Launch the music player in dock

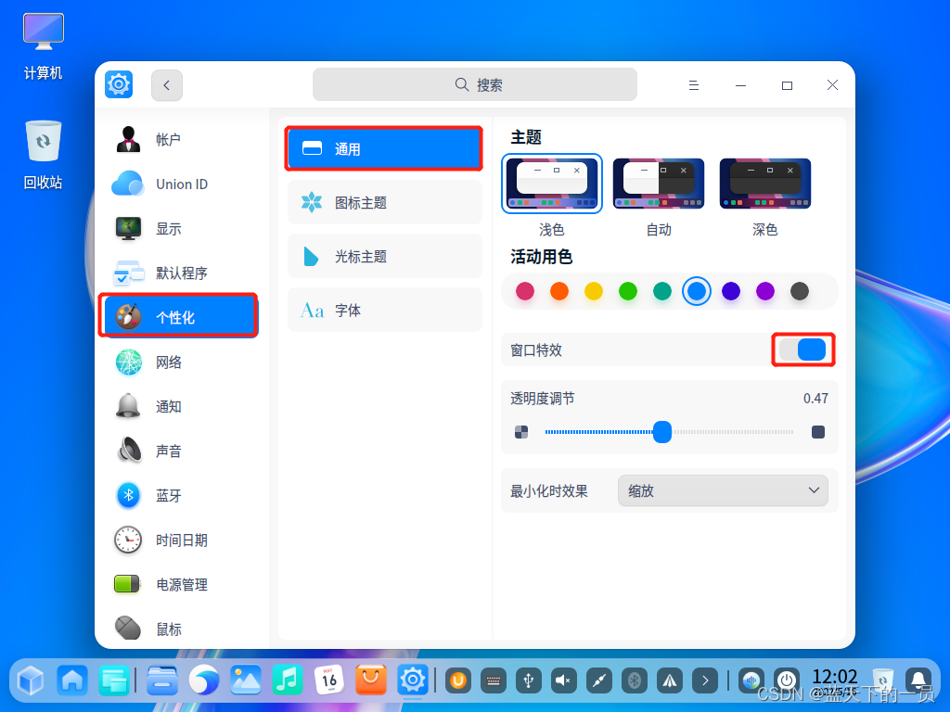pyautogui.click(x=288, y=680)
